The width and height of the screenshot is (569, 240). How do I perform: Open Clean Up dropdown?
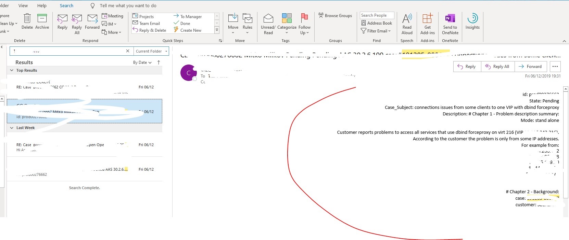(8, 24)
